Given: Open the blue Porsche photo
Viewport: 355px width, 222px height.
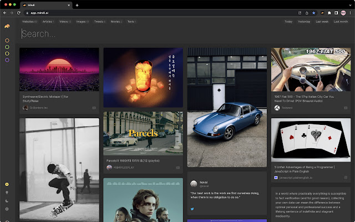Looking at the screenshot, I should (x=227, y=107).
